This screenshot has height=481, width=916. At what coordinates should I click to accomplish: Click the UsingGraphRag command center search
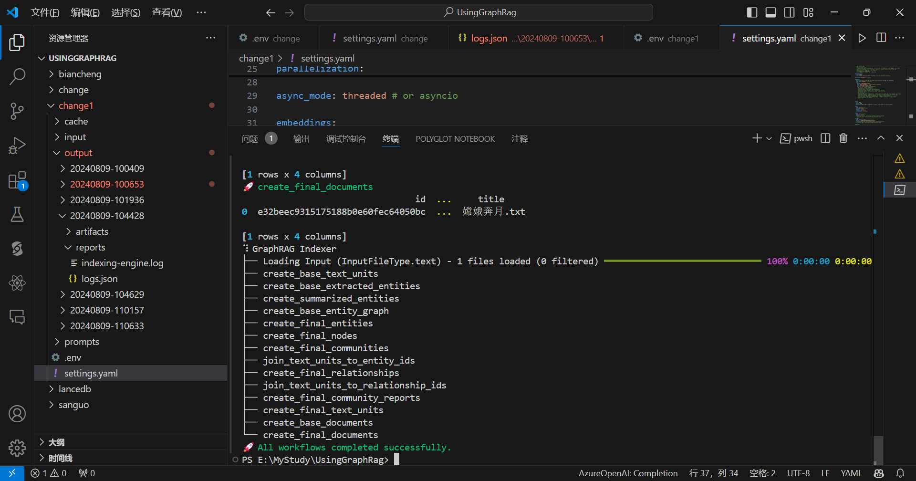click(x=479, y=12)
